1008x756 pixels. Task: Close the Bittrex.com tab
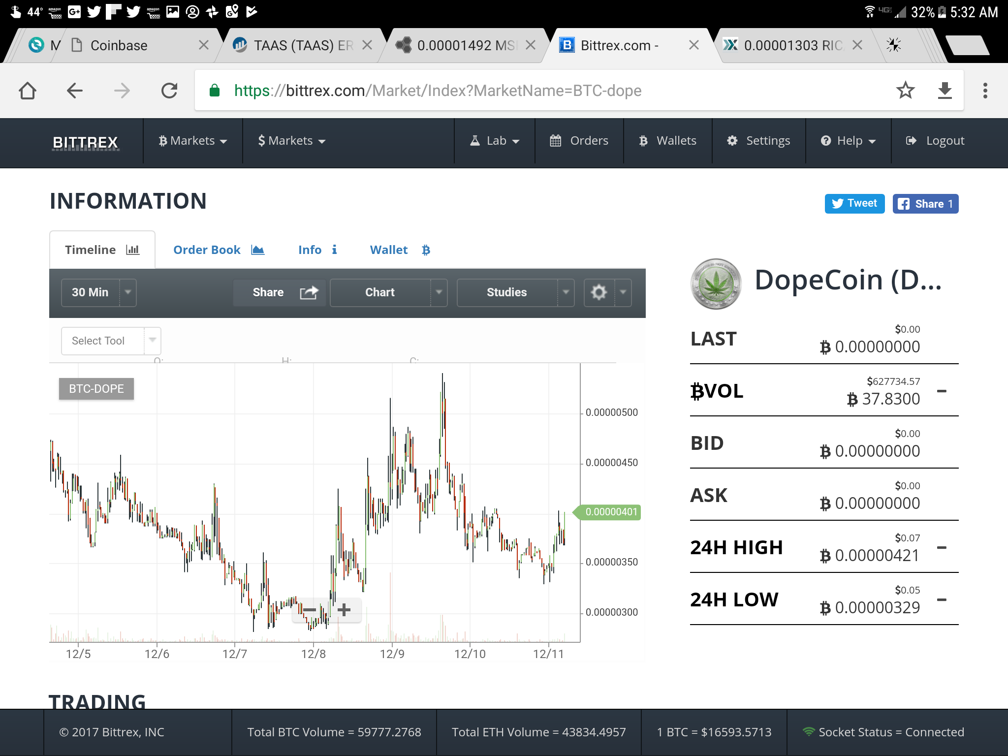pyautogui.click(x=693, y=45)
